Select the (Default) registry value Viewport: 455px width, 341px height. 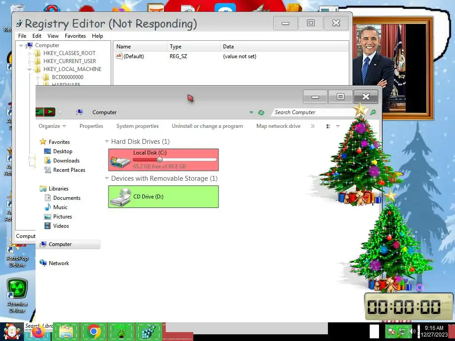(133, 56)
